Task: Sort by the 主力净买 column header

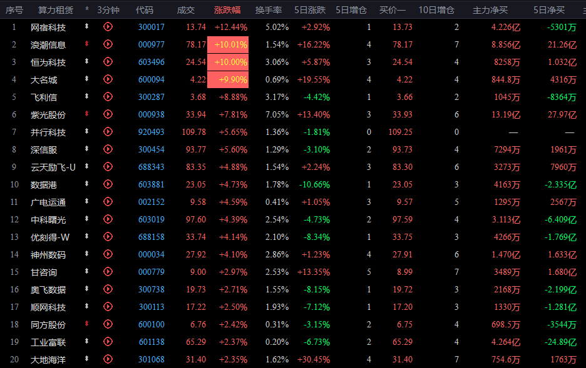Action: coord(490,10)
